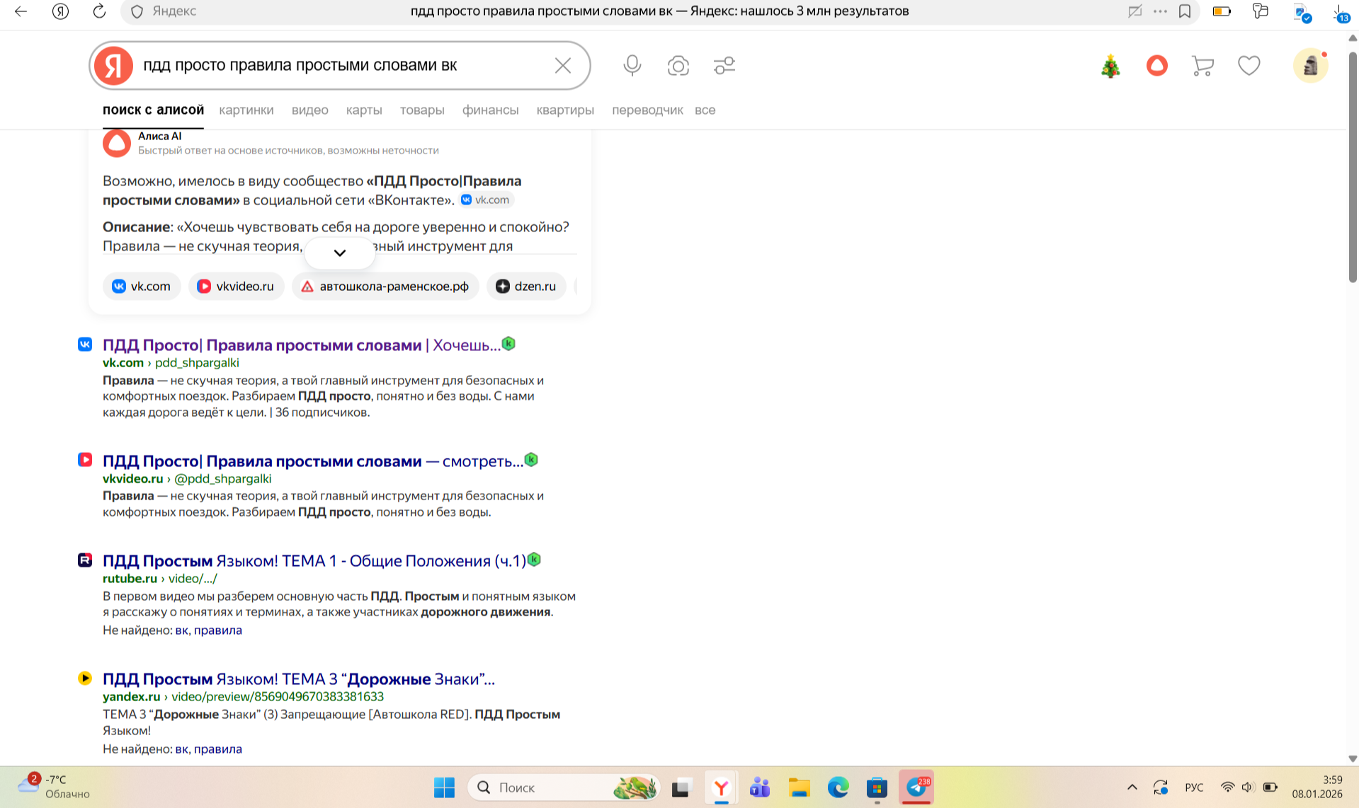
Task: Switch to the 'квартиры' tab
Action: (x=565, y=110)
